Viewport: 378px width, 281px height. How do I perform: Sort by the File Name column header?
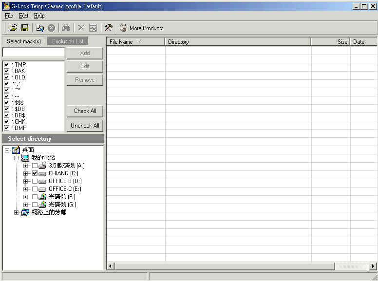[x=136, y=42]
